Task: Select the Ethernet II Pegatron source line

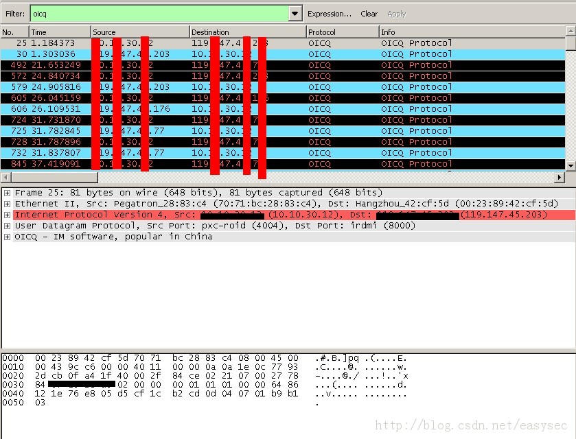Action: tap(286, 204)
